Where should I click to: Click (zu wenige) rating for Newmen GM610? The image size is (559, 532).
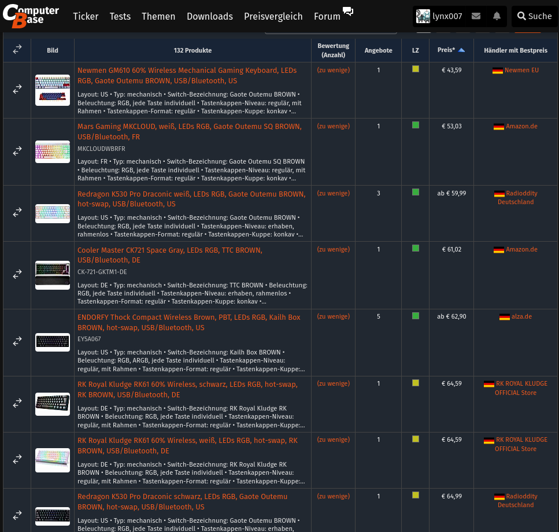pos(334,70)
